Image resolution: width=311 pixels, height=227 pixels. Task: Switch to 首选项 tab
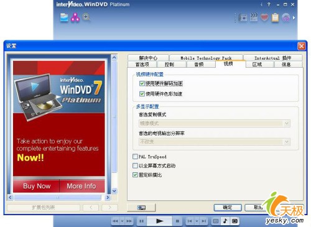pyautogui.click(x=142, y=65)
